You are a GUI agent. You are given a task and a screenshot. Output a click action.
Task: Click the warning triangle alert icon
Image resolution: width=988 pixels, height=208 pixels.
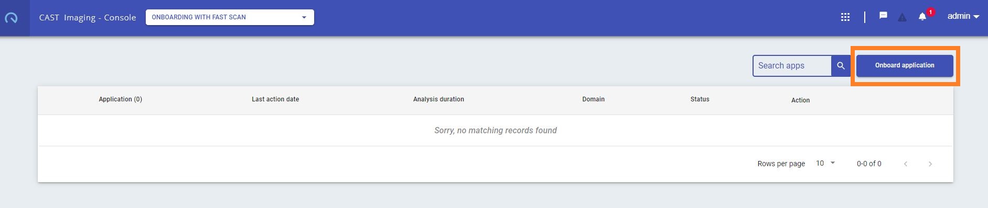pyautogui.click(x=902, y=18)
